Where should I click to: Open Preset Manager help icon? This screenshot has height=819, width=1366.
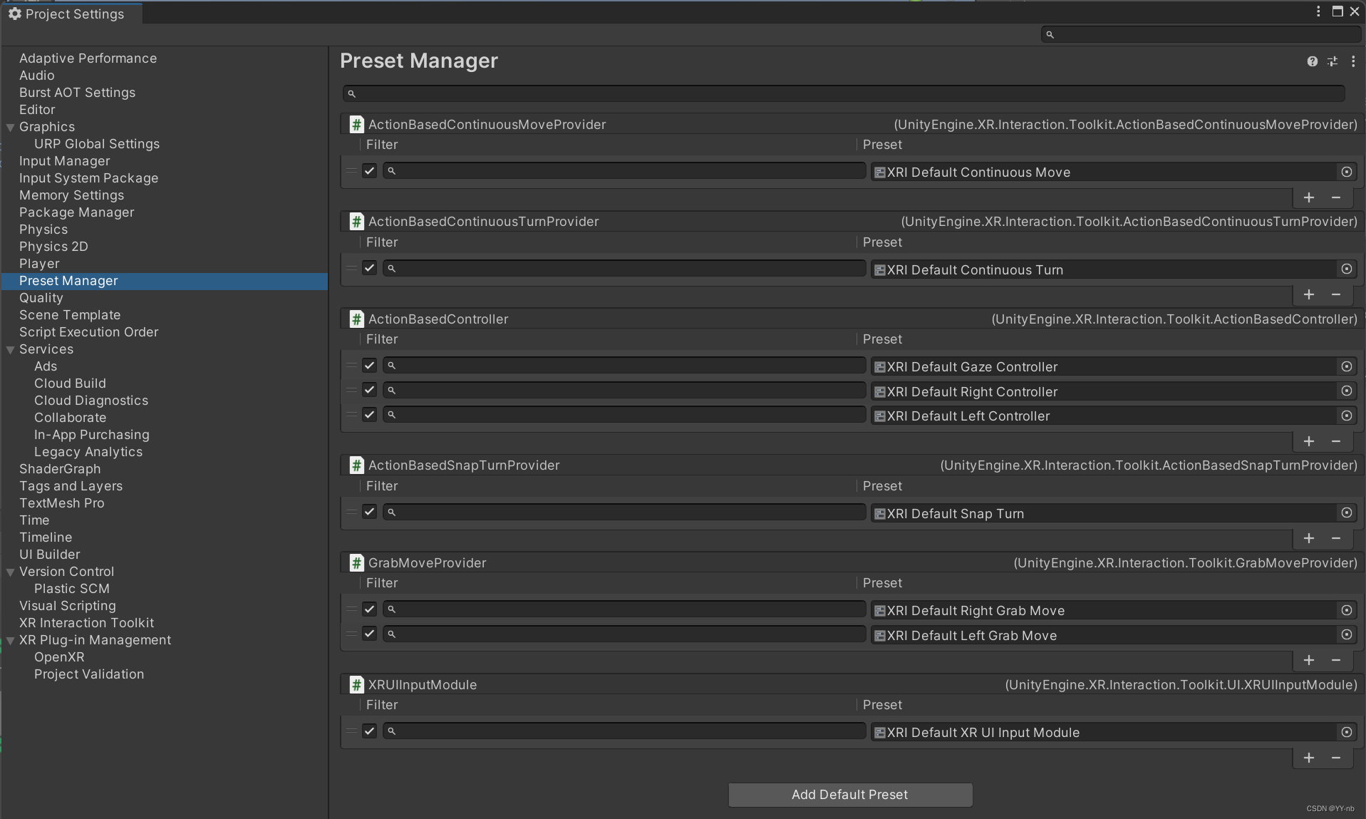[x=1312, y=61]
